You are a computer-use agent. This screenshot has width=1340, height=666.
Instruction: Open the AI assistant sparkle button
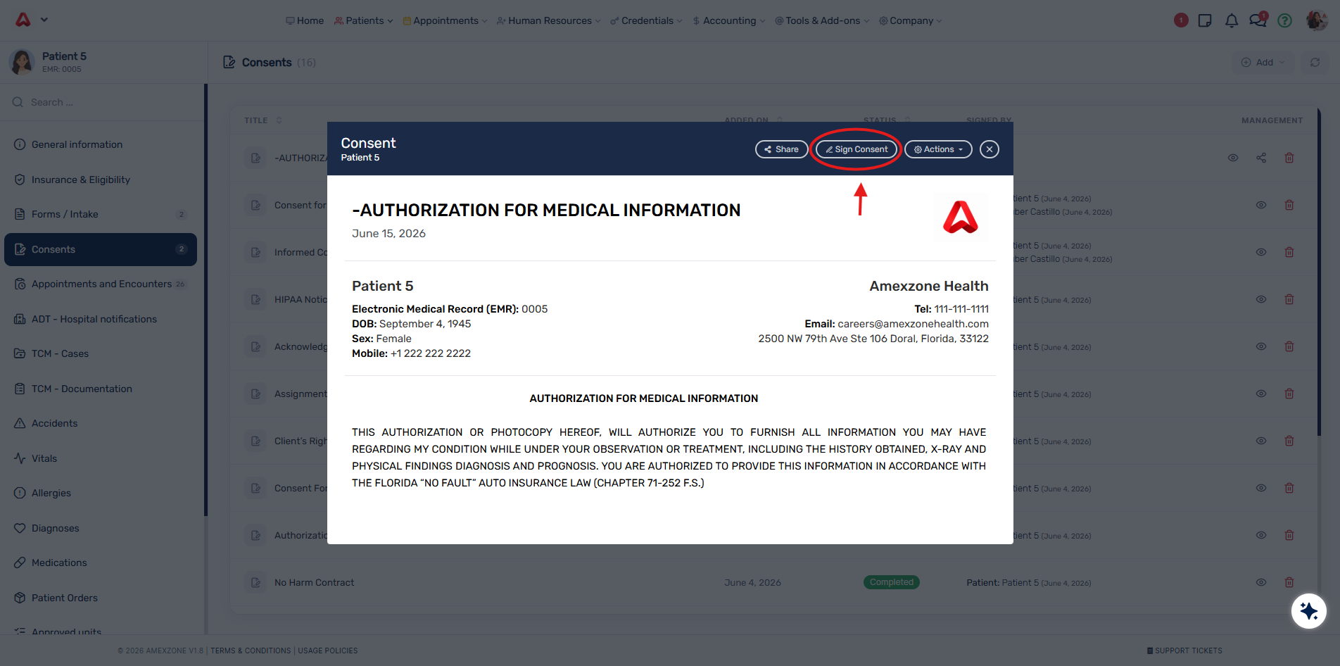coord(1309,611)
